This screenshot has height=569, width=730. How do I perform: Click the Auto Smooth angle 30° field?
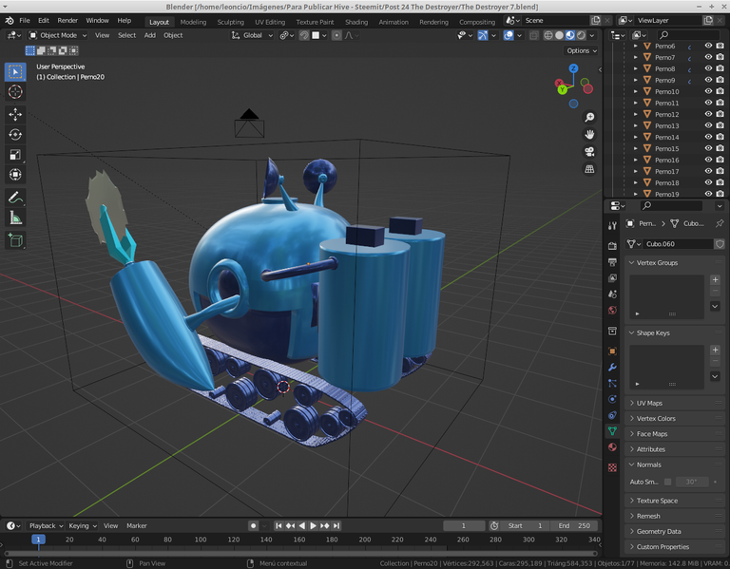[x=691, y=482]
